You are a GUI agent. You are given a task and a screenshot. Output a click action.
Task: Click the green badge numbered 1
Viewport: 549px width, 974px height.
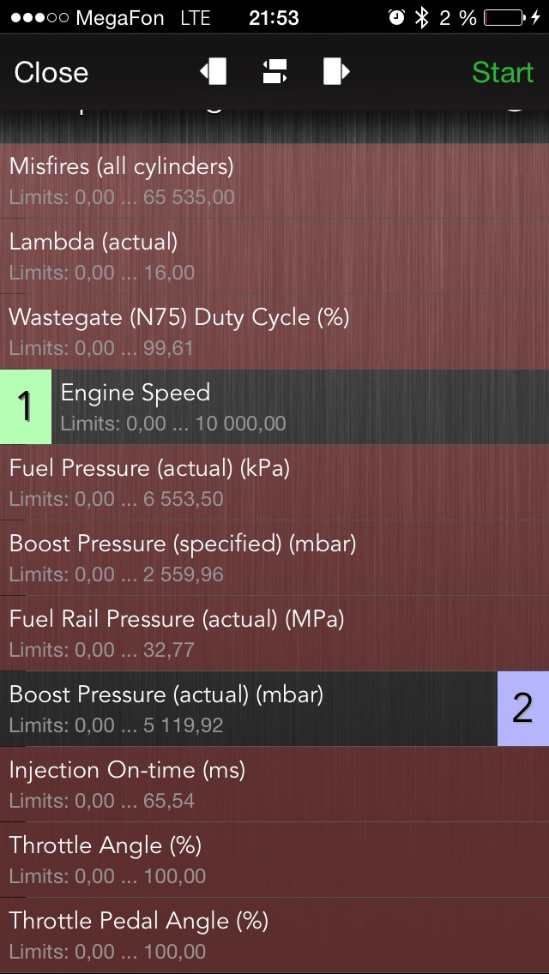click(26, 407)
